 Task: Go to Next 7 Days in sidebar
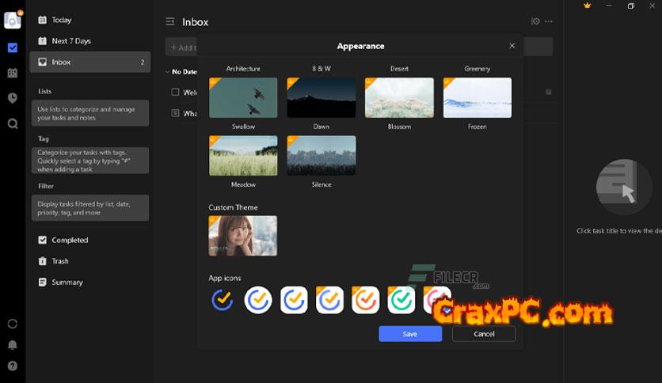[71, 41]
